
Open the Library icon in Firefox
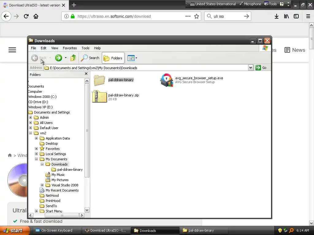(x=286, y=16)
